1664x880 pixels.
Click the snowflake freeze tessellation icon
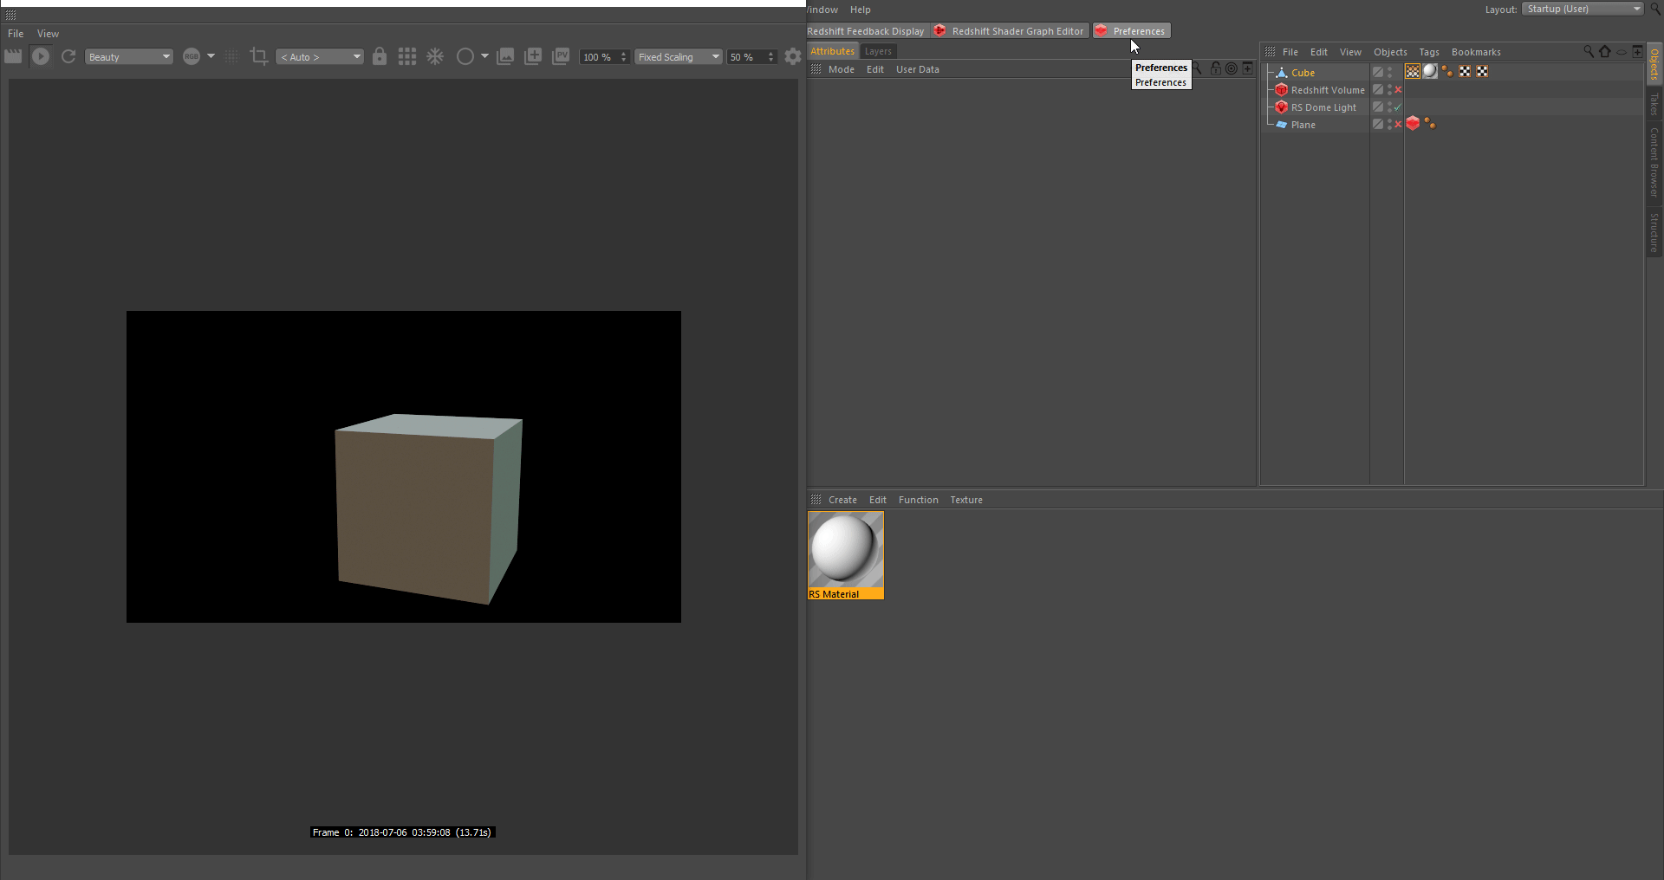(x=435, y=56)
